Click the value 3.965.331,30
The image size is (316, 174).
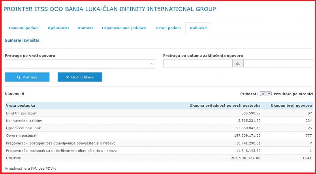249,120
